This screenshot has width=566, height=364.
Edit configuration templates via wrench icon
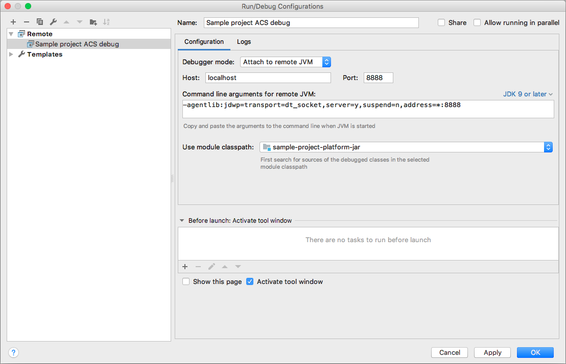53,22
